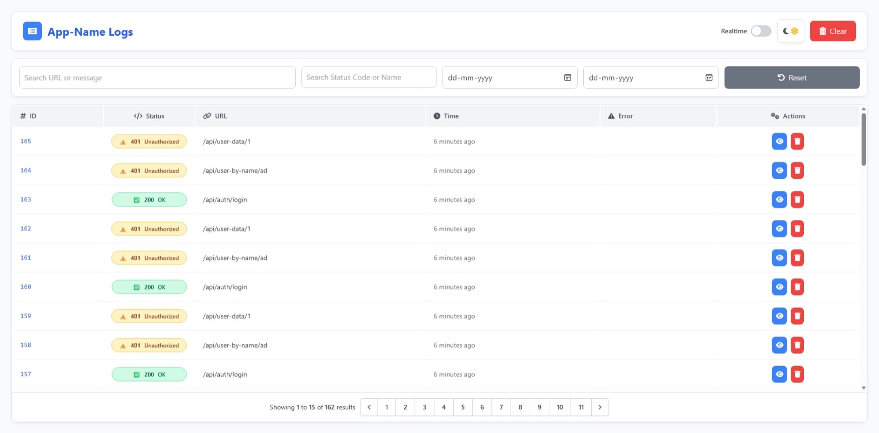Click the App-Name Logs title
Viewport: 879px width, 433px height.
tap(90, 32)
